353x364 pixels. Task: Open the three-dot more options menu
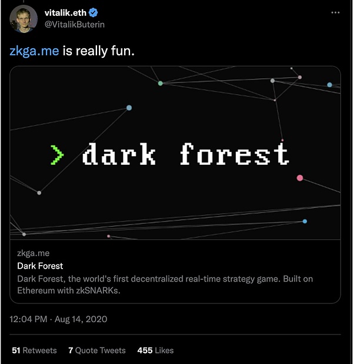click(335, 12)
